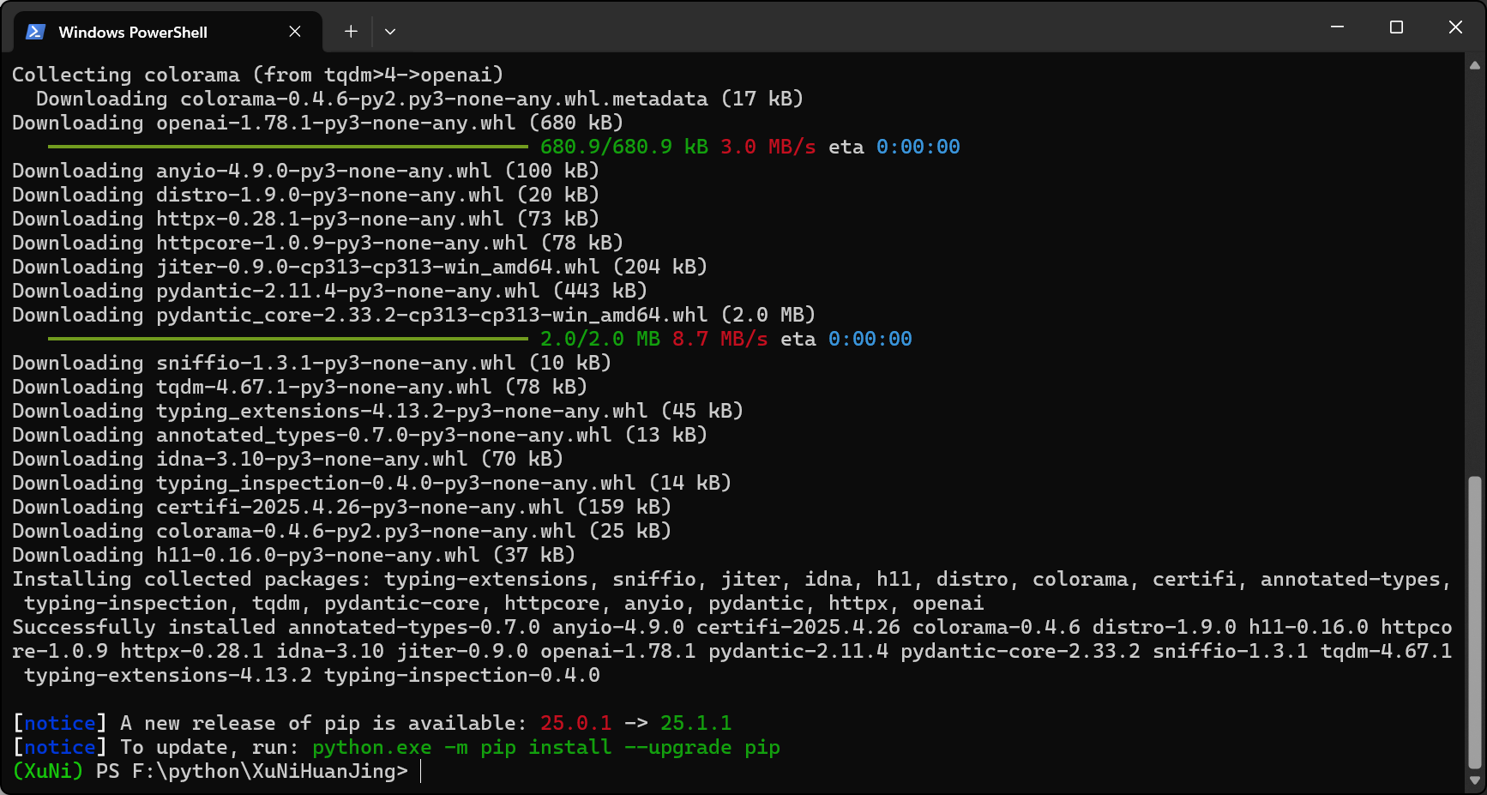Click the green progress bar for pydantic_core

point(287,338)
